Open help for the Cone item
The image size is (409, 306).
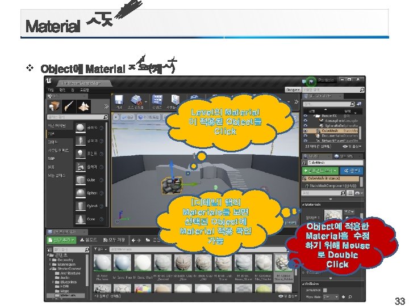(x=102, y=219)
